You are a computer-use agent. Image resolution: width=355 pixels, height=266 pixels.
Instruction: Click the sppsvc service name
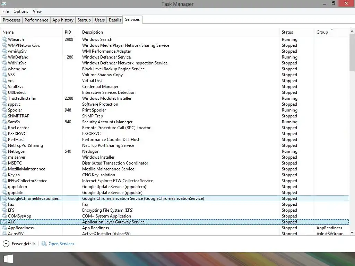coord(14,104)
